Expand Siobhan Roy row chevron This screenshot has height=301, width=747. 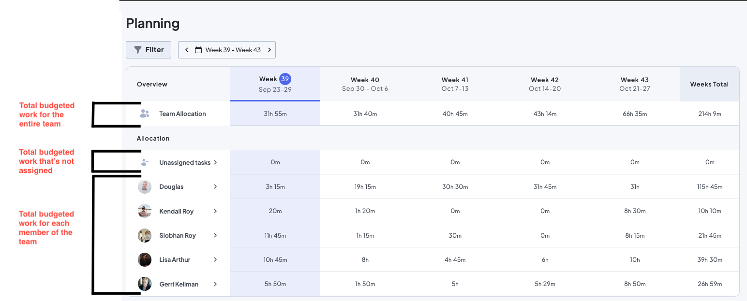[215, 235]
